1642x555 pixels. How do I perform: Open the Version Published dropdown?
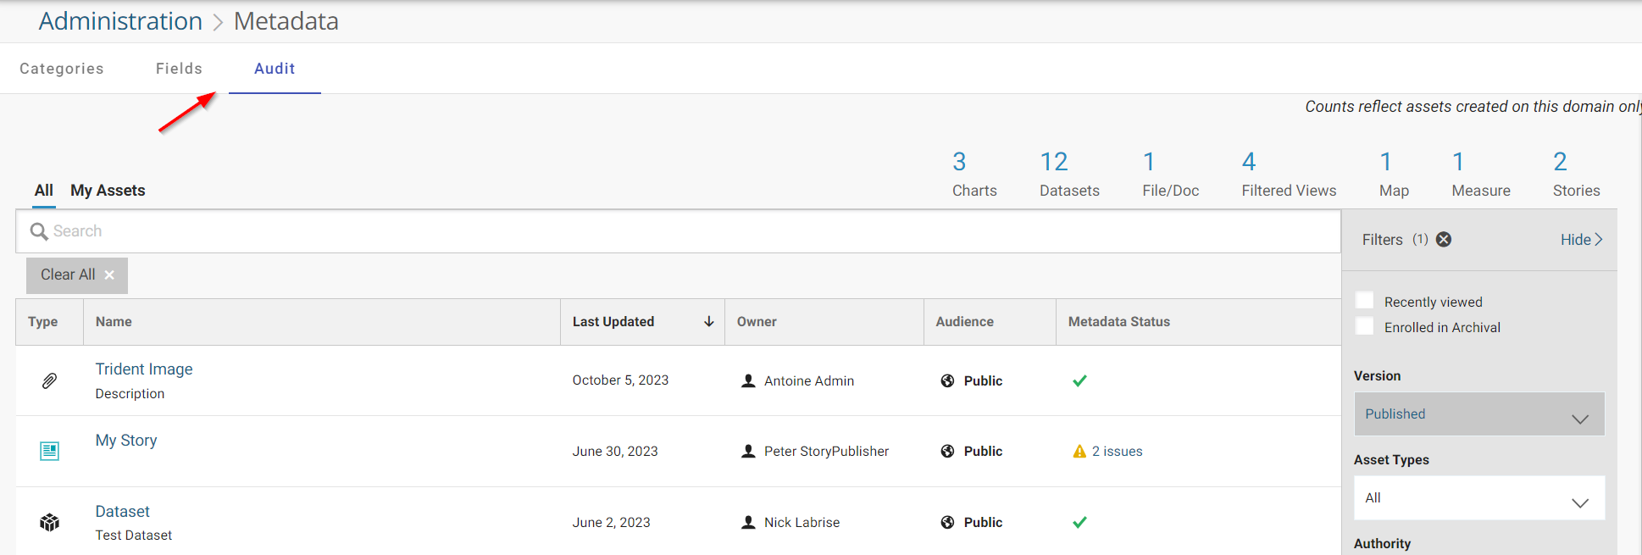pyautogui.click(x=1479, y=414)
